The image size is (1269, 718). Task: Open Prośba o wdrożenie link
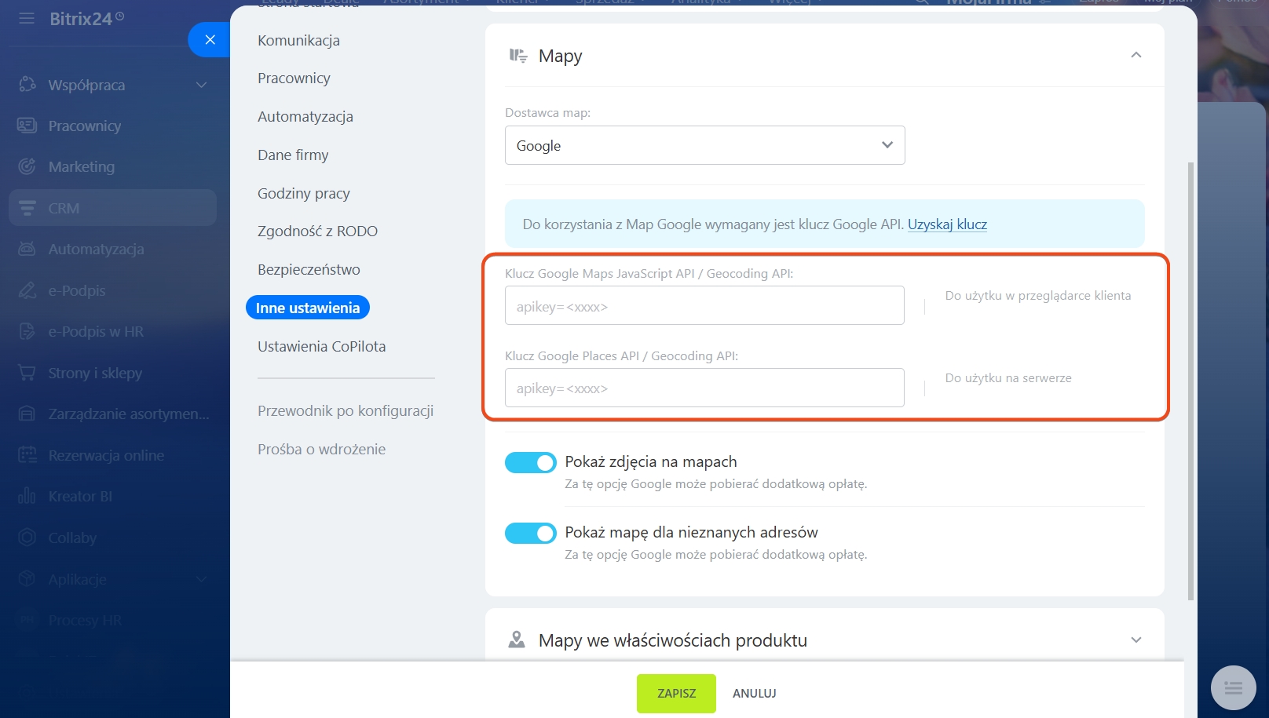(321, 450)
